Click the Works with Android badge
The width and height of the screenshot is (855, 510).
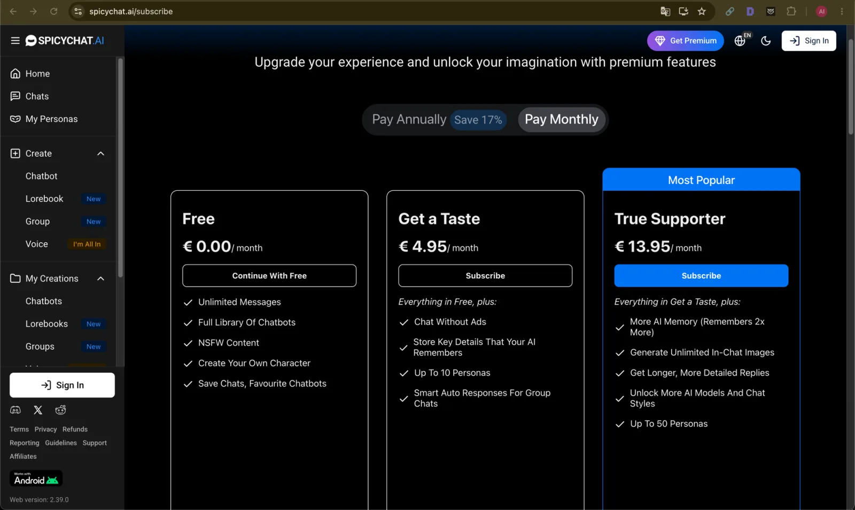pos(36,478)
